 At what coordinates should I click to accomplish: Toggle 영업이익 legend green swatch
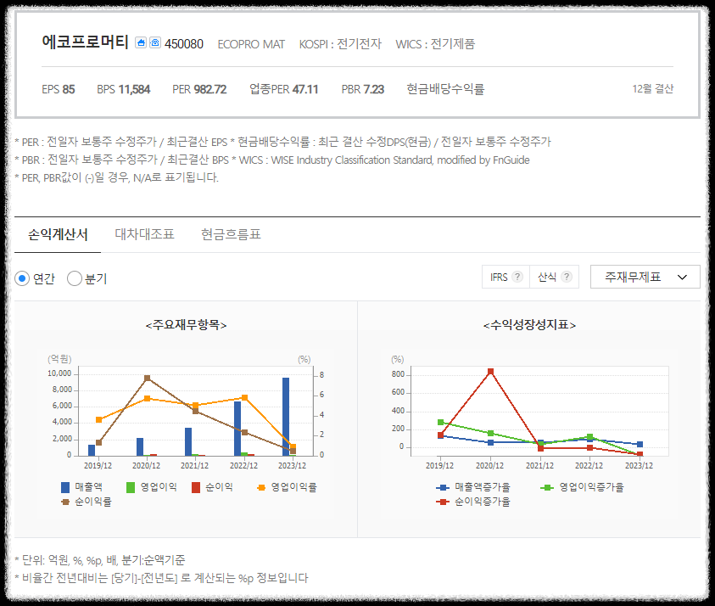[x=131, y=487]
